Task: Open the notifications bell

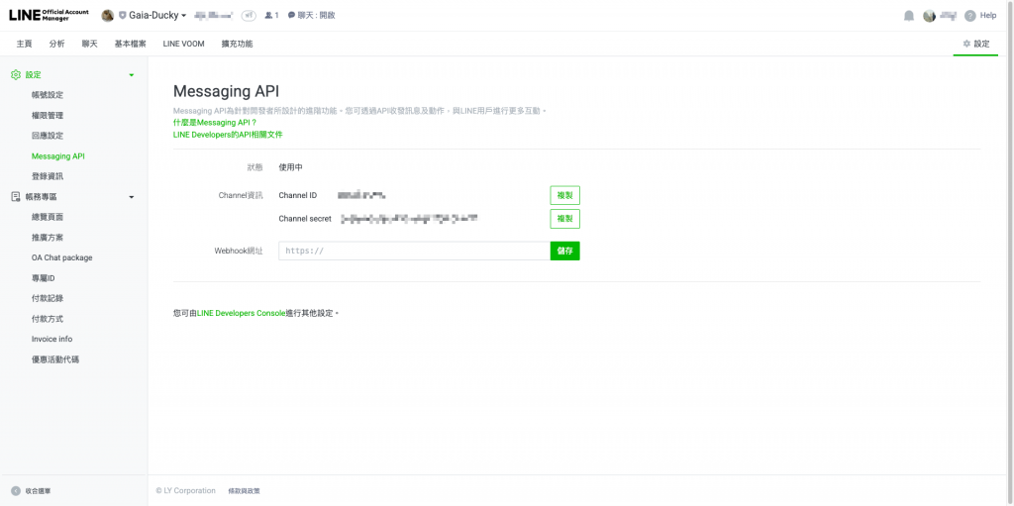Action: 909,16
